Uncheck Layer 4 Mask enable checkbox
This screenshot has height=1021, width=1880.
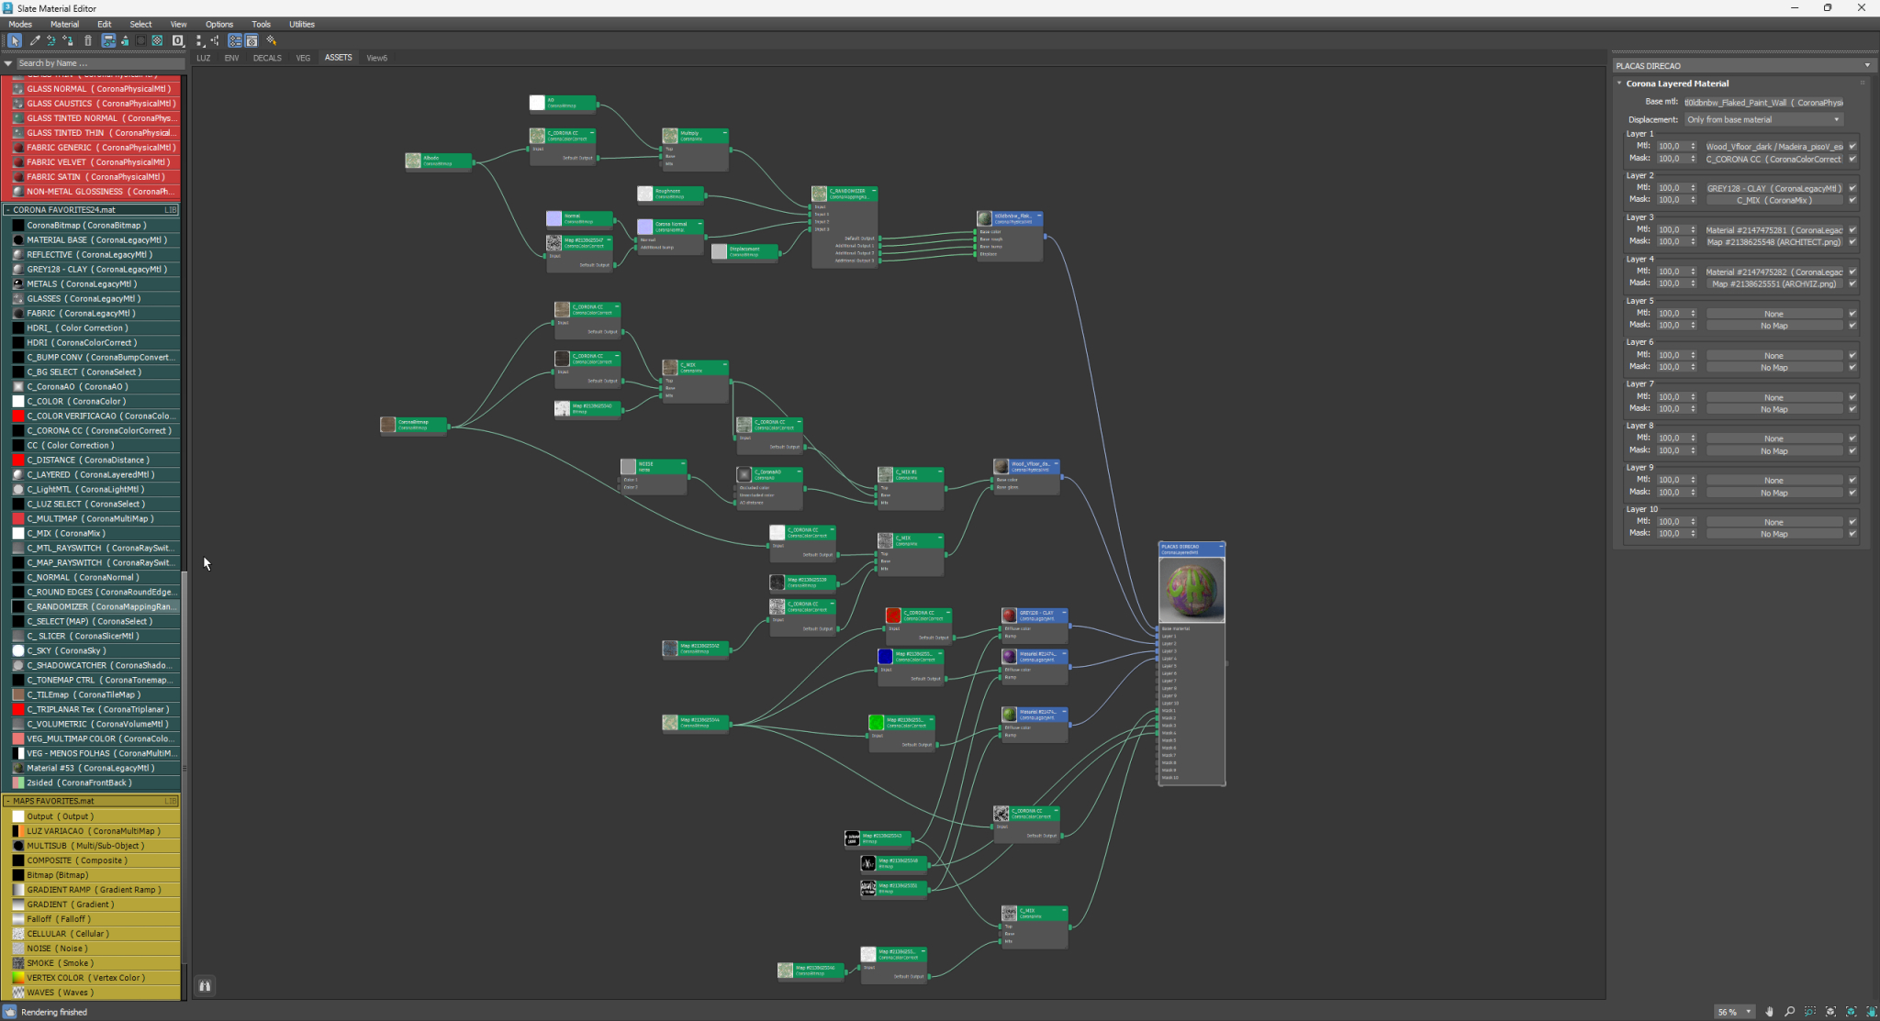click(x=1852, y=283)
